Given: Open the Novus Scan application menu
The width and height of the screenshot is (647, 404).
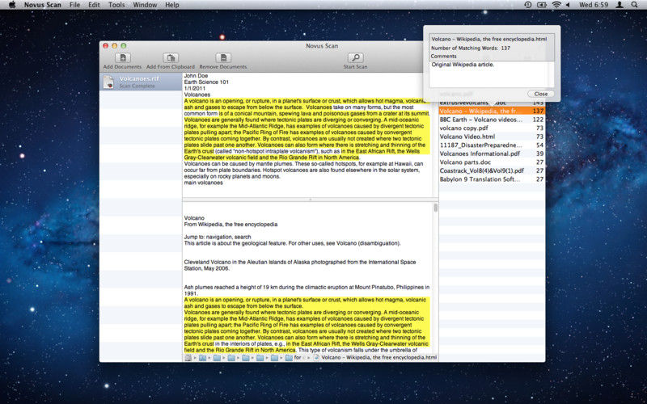Looking at the screenshot, I should 43,5.
